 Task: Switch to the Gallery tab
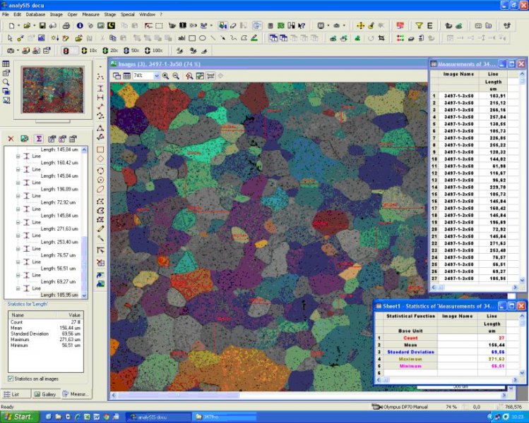[x=45, y=394]
